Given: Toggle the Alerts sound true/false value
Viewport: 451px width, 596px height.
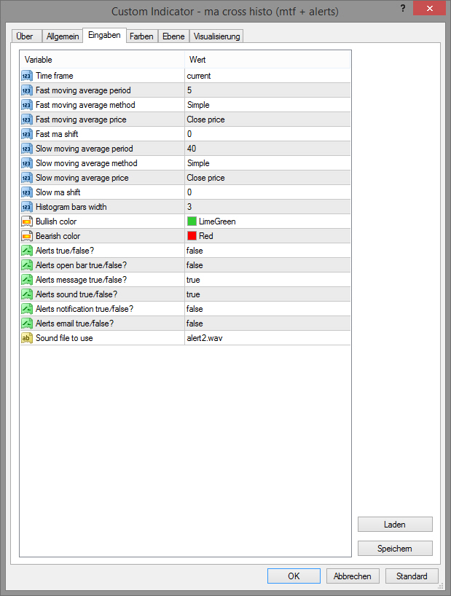Looking at the screenshot, I should pyautogui.click(x=267, y=294).
